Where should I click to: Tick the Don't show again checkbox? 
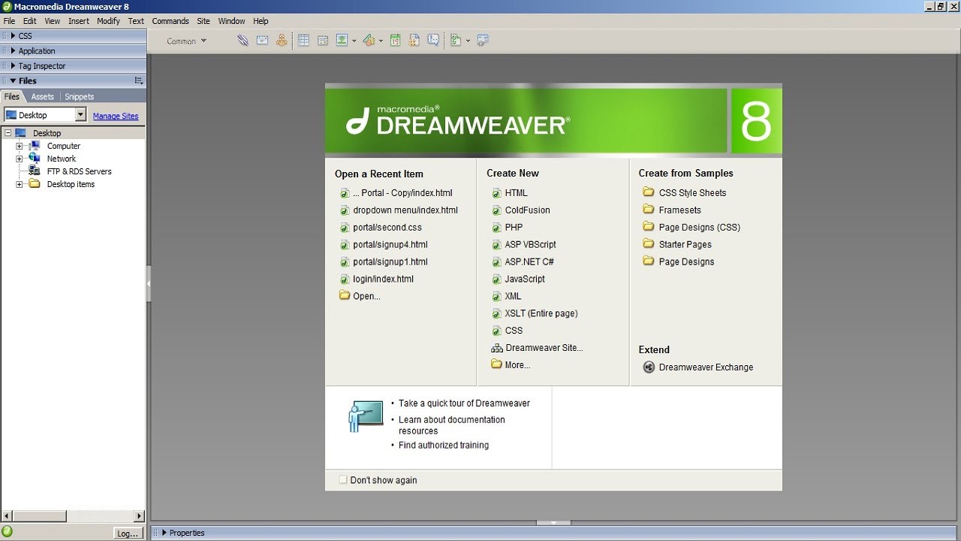[x=343, y=480]
